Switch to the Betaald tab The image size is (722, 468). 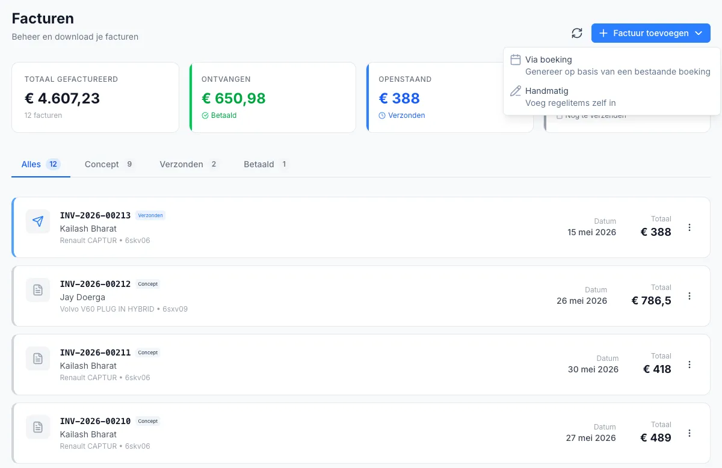pos(265,164)
